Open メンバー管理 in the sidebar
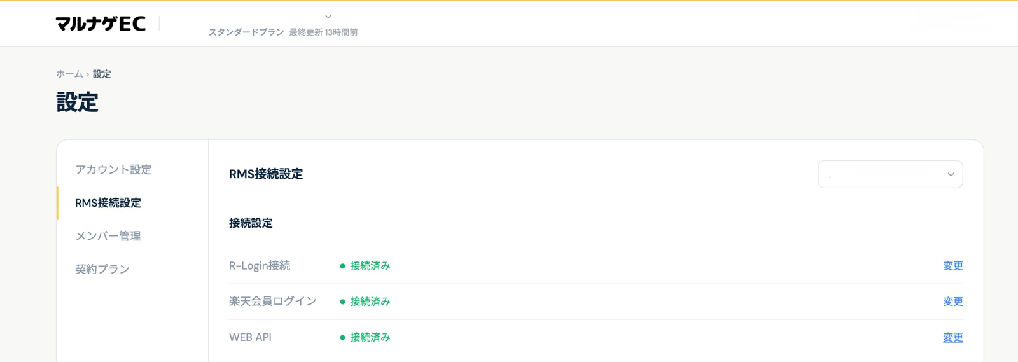1018x362 pixels. point(108,236)
